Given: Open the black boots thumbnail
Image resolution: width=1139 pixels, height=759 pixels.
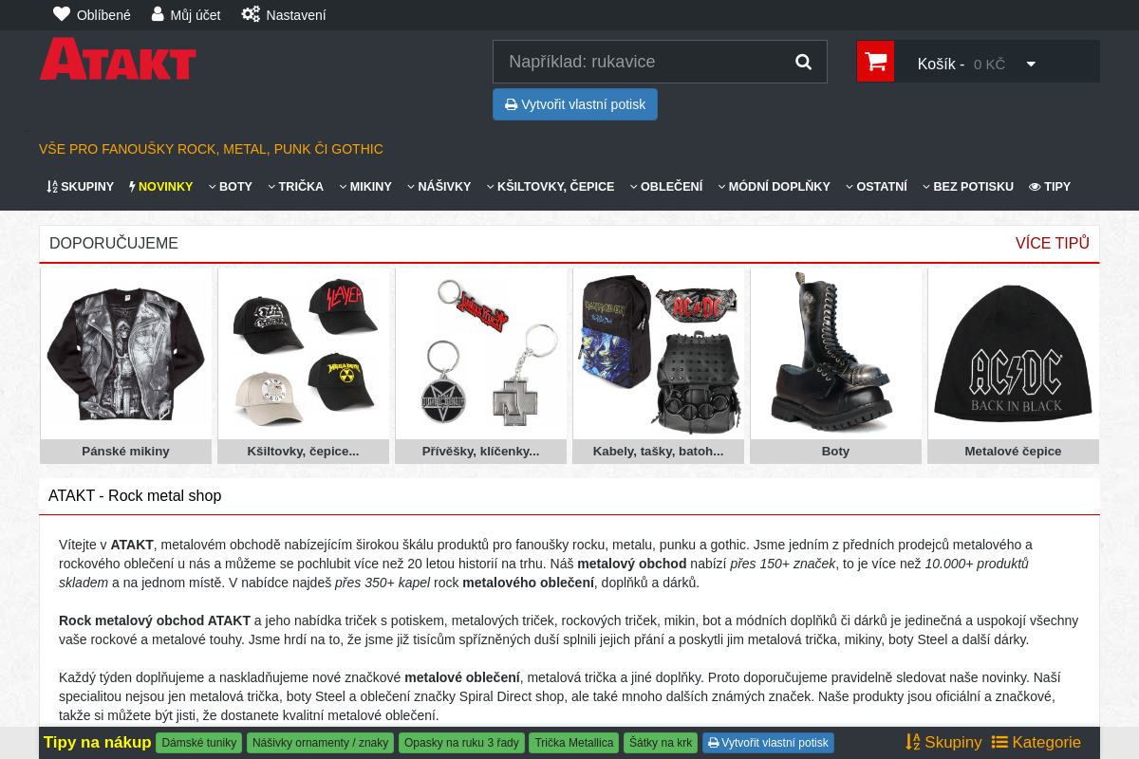Looking at the screenshot, I should (836, 354).
